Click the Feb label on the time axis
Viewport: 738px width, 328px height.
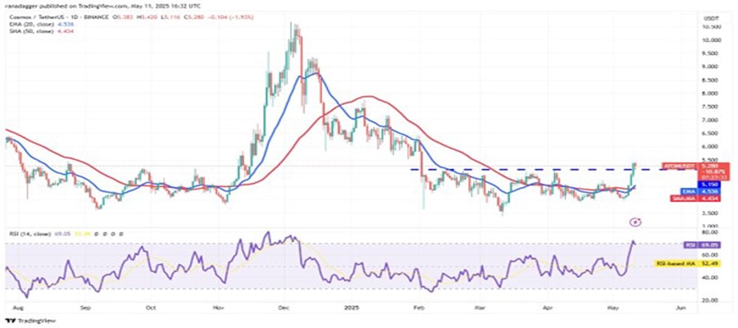click(x=419, y=308)
